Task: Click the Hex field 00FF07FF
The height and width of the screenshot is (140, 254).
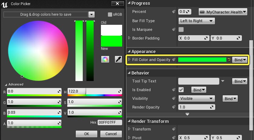Action: (x=110, y=122)
